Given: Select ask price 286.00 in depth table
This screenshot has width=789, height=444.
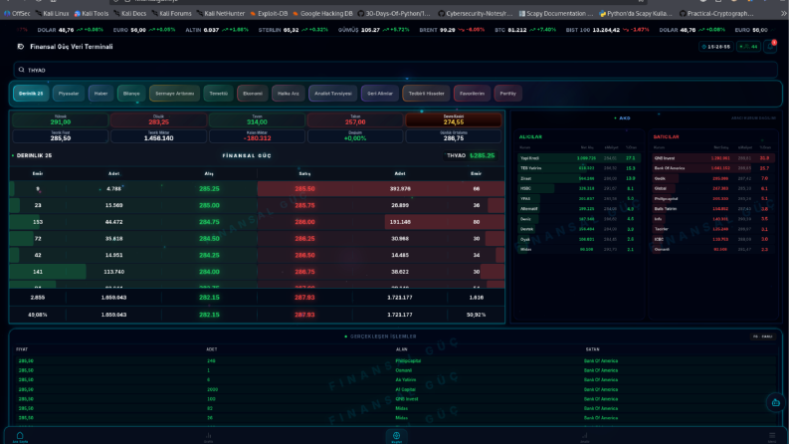Looking at the screenshot, I should click(x=304, y=222).
